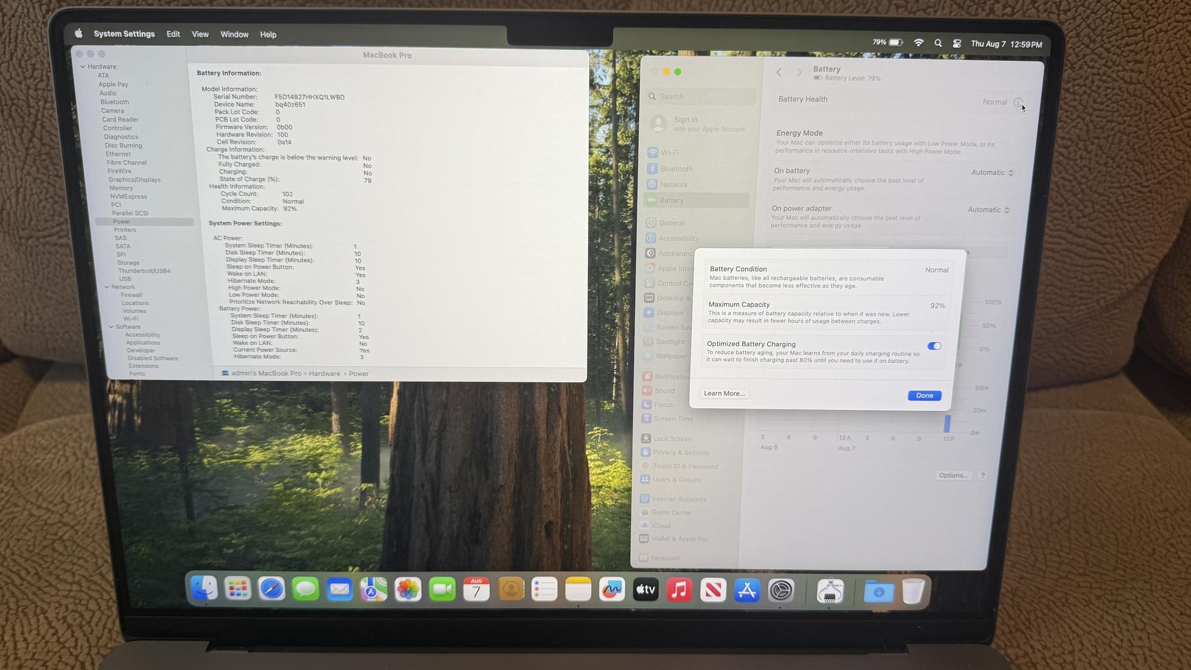Open the Window menu
This screenshot has height=670, width=1191.
tap(234, 35)
